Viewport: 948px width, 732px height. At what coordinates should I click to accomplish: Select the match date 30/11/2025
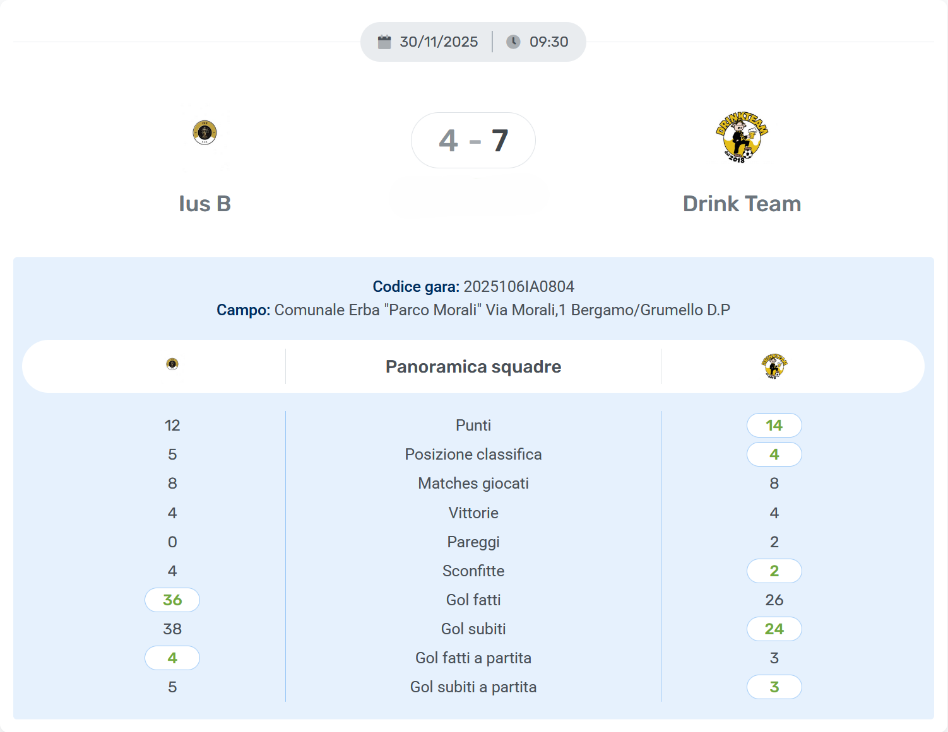[x=439, y=42]
